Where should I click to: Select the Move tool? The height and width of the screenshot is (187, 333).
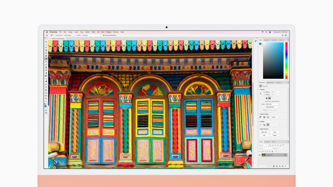click(46, 42)
